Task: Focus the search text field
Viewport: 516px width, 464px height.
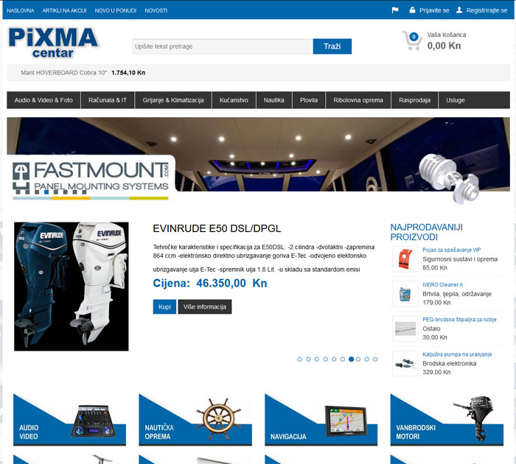Action: [x=223, y=46]
